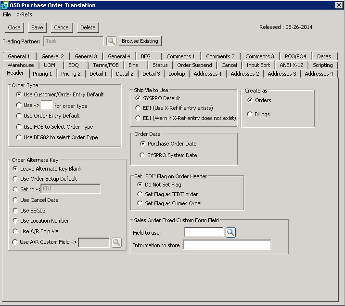Open the Terms/FOB tab
345x306 pixels.
(106, 65)
